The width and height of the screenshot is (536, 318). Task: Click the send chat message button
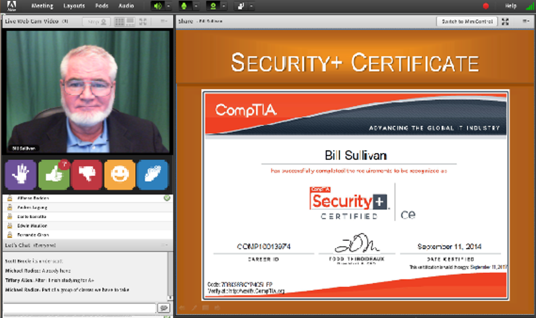164,308
